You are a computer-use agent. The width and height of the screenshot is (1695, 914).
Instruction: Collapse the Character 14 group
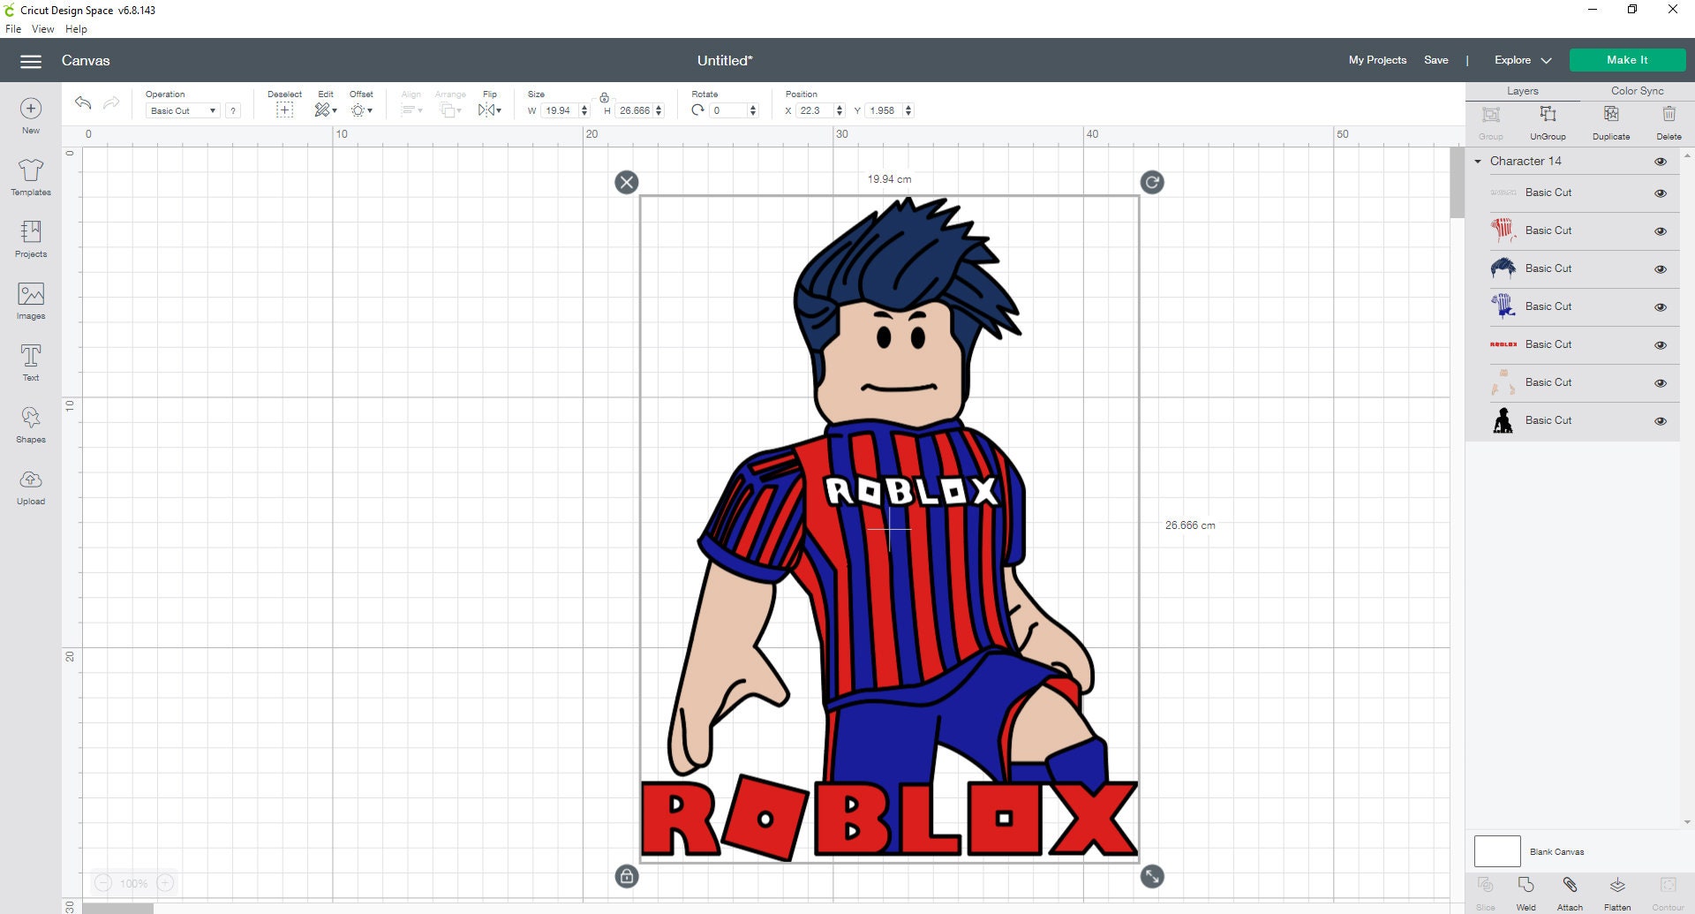click(x=1480, y=161)
